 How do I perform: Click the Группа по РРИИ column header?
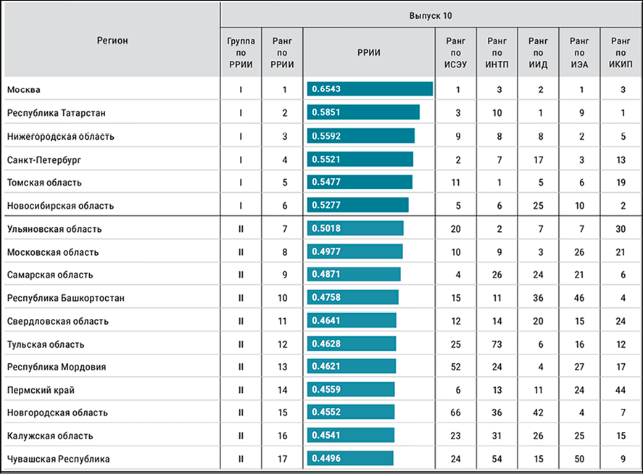(241, 53)
